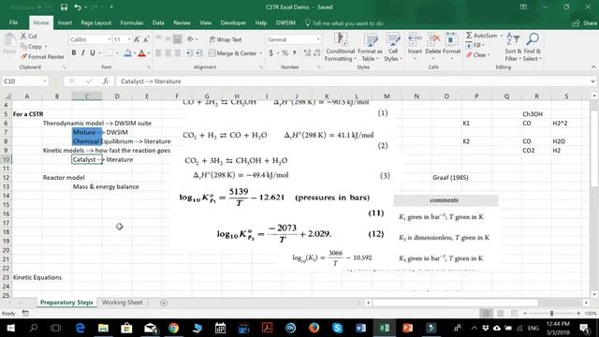The width and height of the screenshot is (599, 337).
Task: Apply Fill Color bucket
Action: pyautogui.click(x=127, y=52)
